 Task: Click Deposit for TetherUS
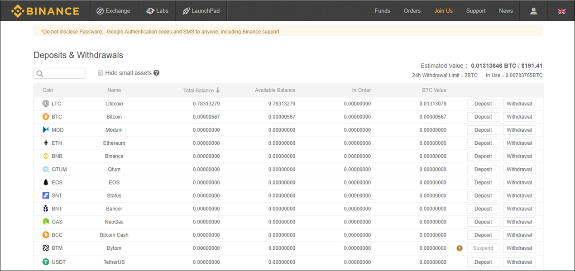click(x=483, y=262)
